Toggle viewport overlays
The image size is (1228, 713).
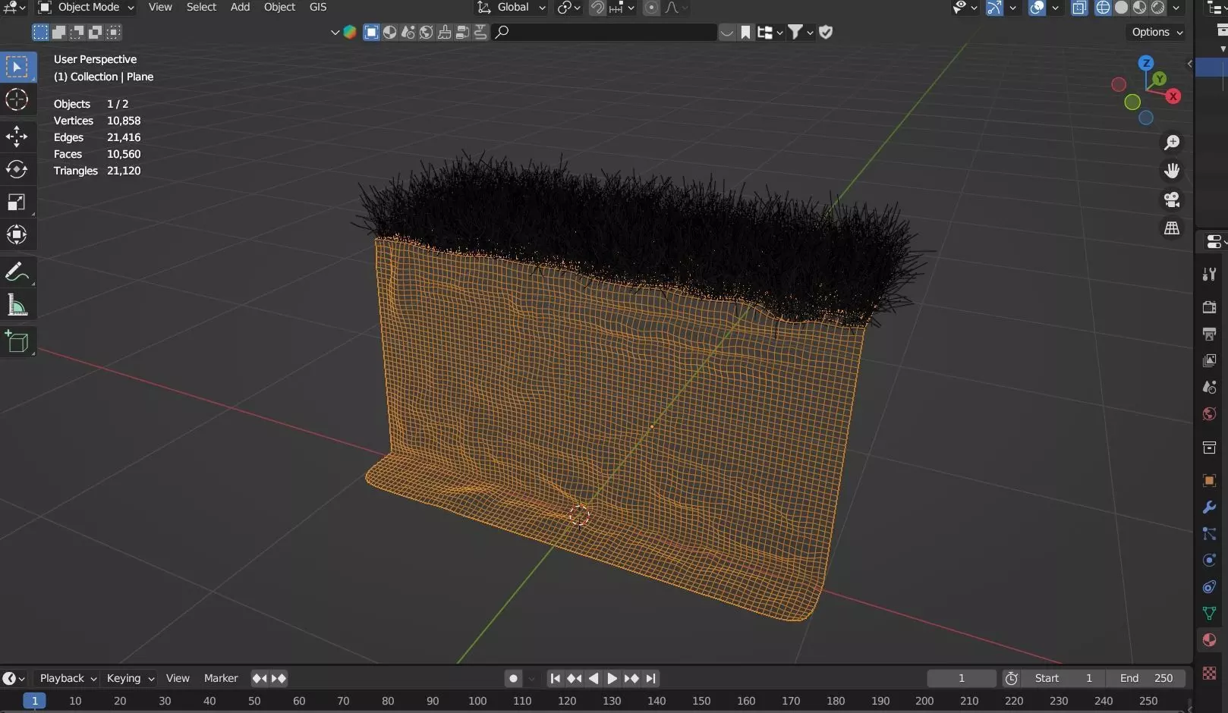(x=1037, y=8)
